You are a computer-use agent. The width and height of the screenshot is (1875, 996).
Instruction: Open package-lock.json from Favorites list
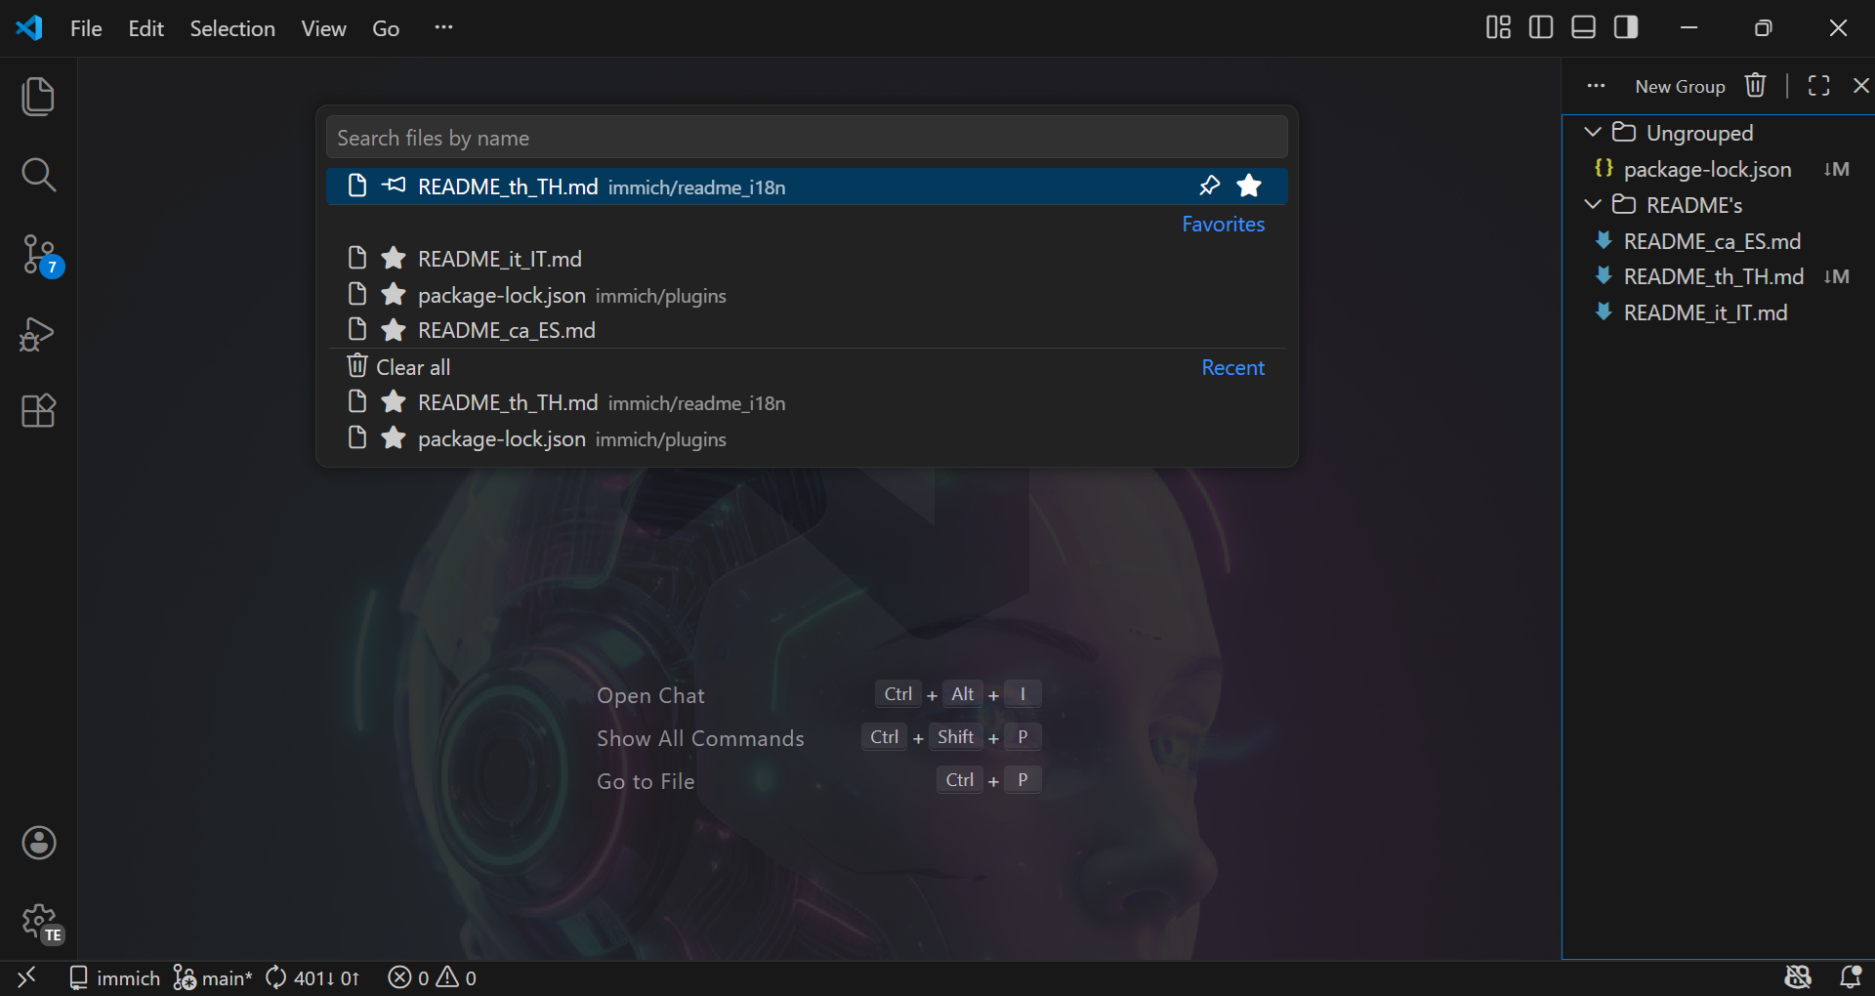tap(807, 294)
